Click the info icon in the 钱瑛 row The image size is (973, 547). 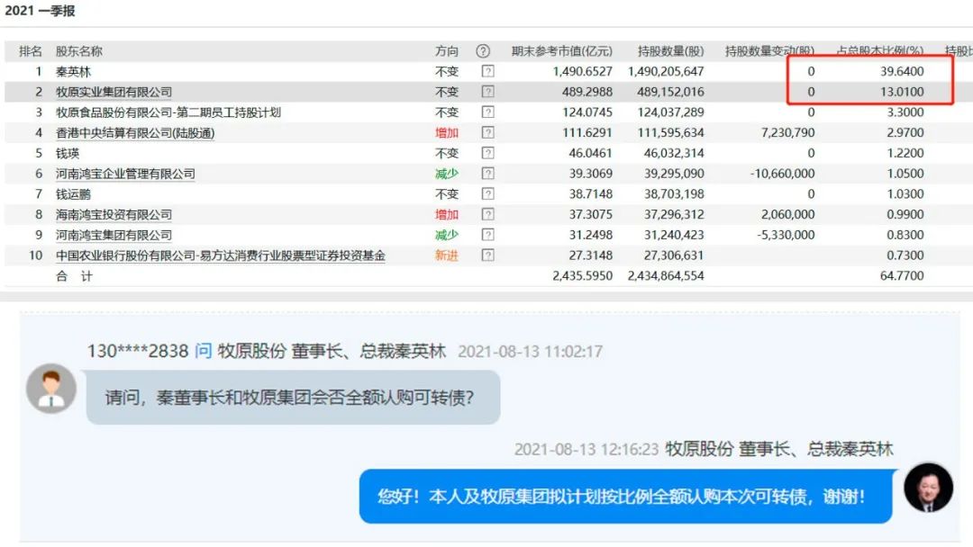coord(487,154)
